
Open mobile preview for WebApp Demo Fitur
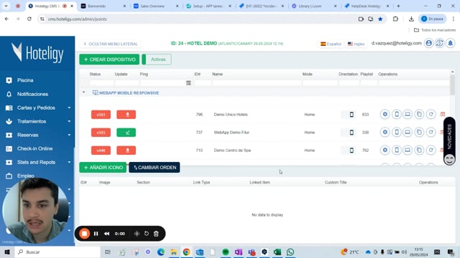click(396, 132)
